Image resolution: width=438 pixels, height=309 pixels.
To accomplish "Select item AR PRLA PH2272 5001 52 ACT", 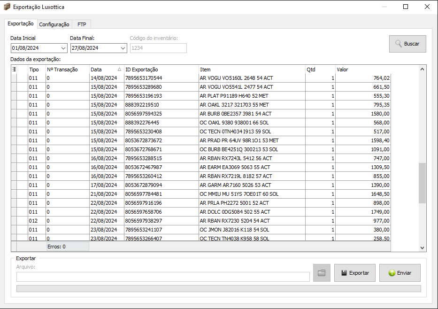I will (252, 203).
